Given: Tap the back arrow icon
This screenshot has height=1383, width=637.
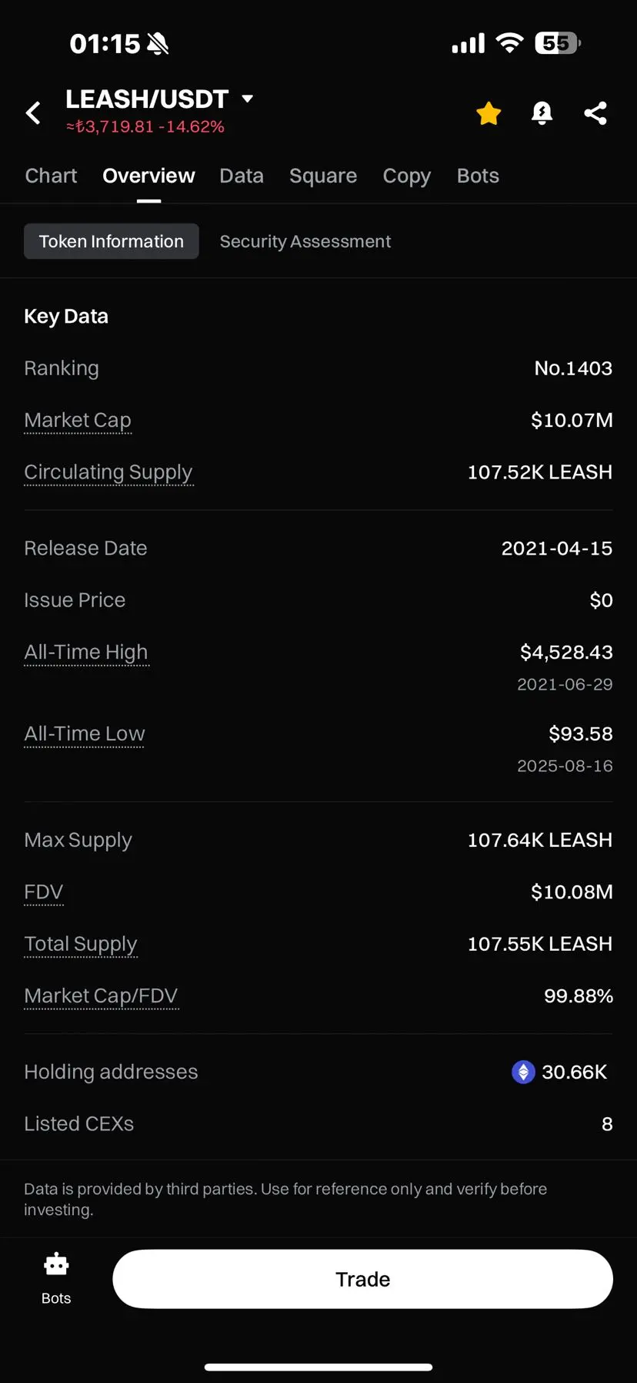Looking at the screenshot, I should [33, 113].
